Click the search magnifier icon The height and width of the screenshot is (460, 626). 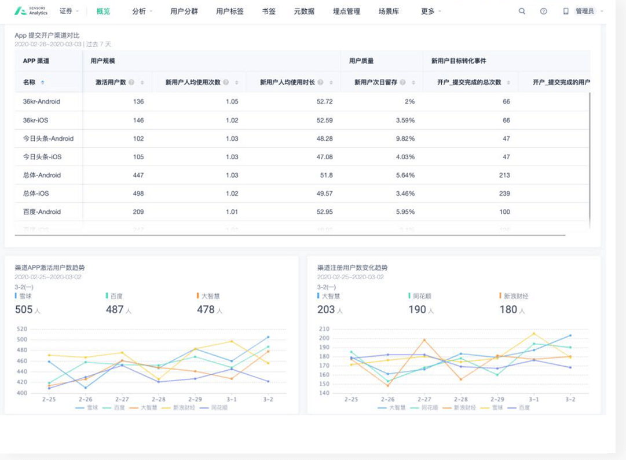click(522, 11)
